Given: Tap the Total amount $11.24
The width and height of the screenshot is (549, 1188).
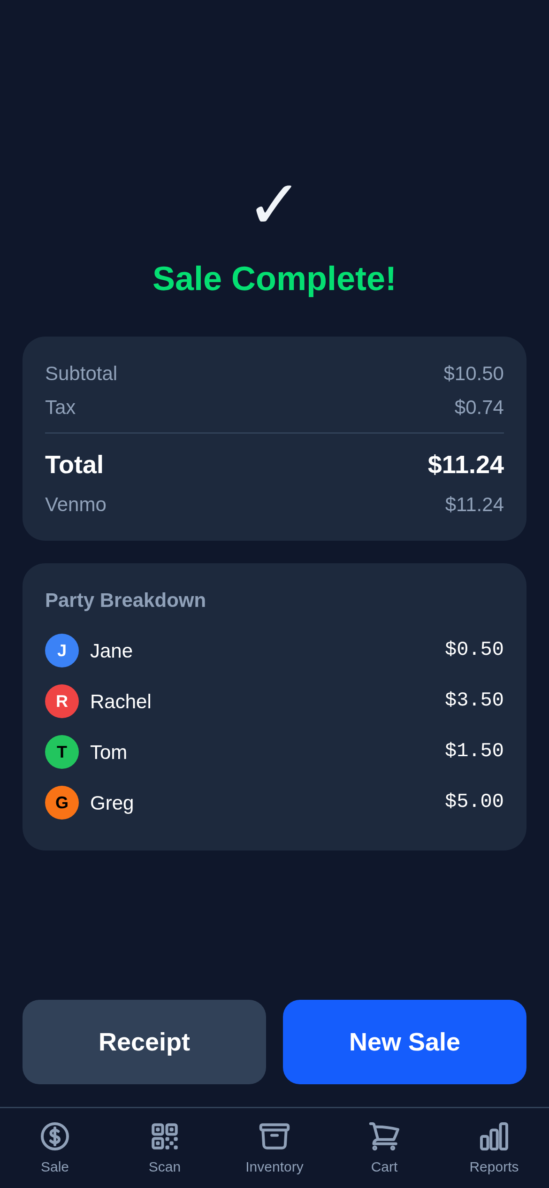Looking at the screenshot, I should coord(465,465).
